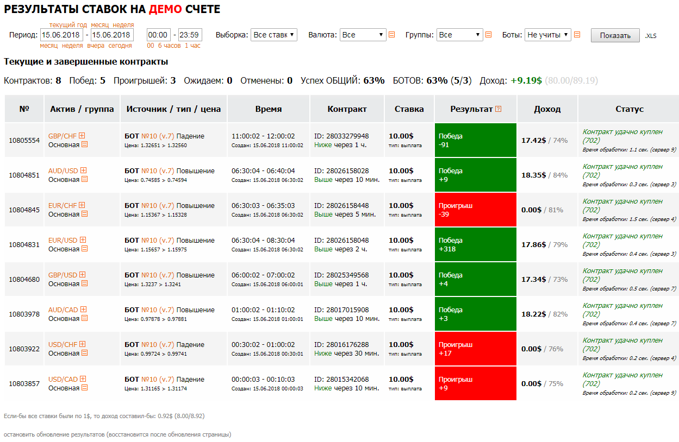Open the Боты dropdown
Screen dimensions: 679x442
548,35
